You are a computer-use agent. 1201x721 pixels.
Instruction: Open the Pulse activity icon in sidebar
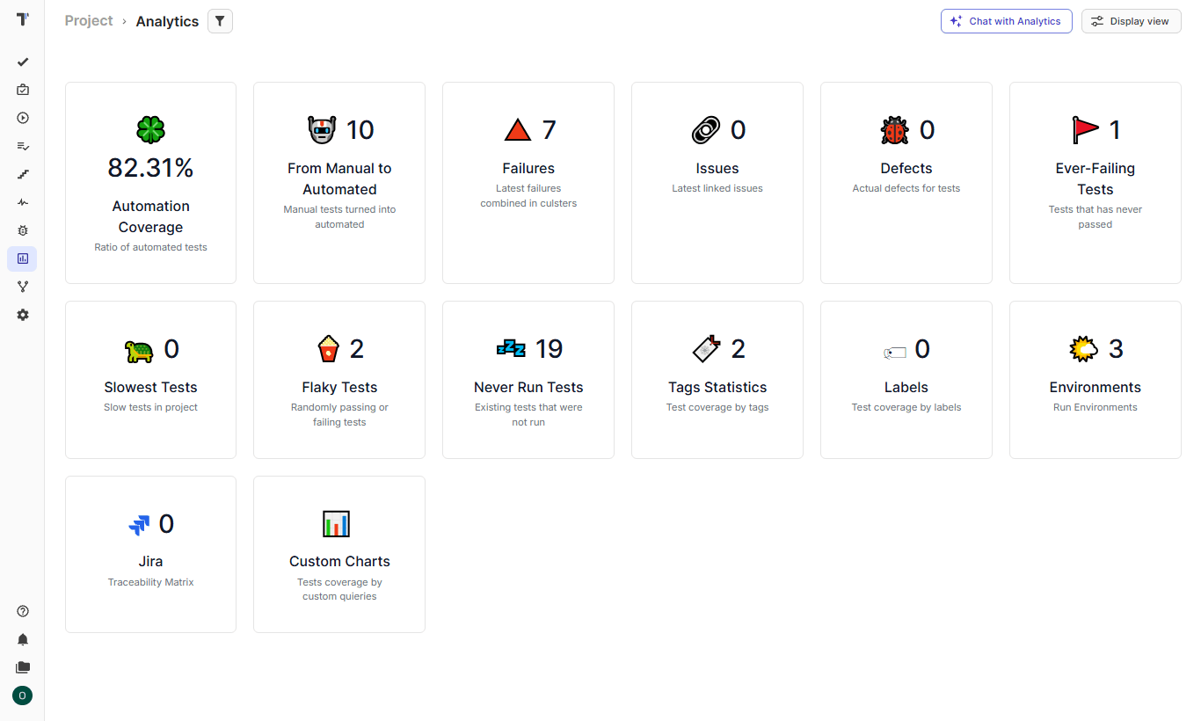click(23, 202)
